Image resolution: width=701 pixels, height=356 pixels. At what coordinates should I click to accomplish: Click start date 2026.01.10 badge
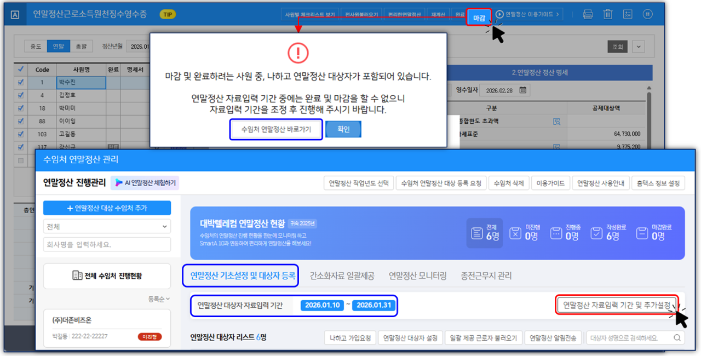point(322,305)
